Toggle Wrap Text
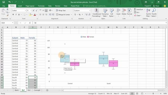This screenshot has height=95, width=168. click(x=61, y=11)
